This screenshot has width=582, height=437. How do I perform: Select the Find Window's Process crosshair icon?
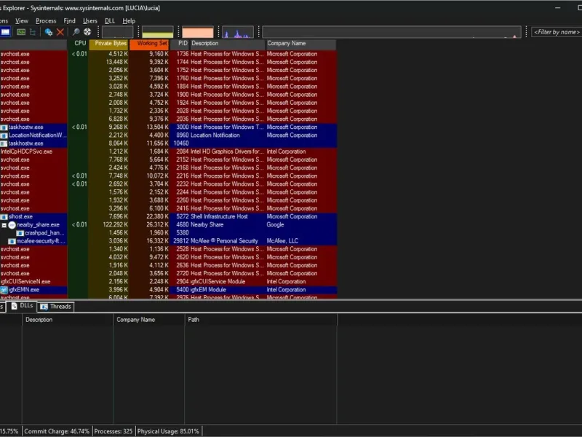pos(87,32)
